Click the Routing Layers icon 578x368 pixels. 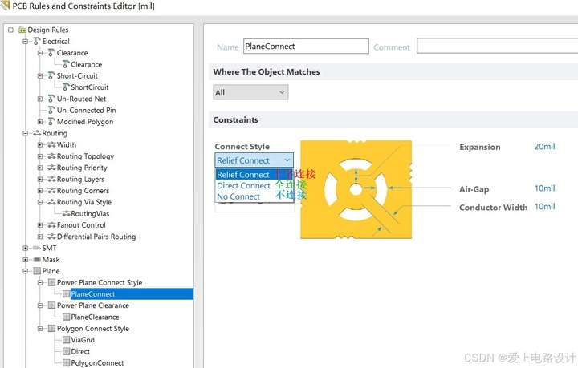(x=51, y=180)
